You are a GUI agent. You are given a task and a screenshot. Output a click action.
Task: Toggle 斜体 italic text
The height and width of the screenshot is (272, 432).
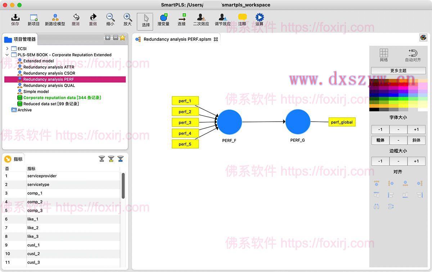point(416,140)
